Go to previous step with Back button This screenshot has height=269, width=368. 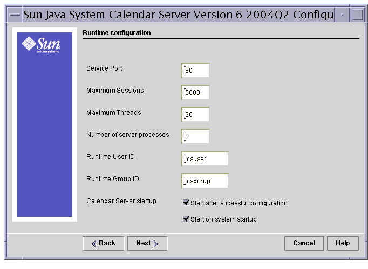[x=103, y=244]
